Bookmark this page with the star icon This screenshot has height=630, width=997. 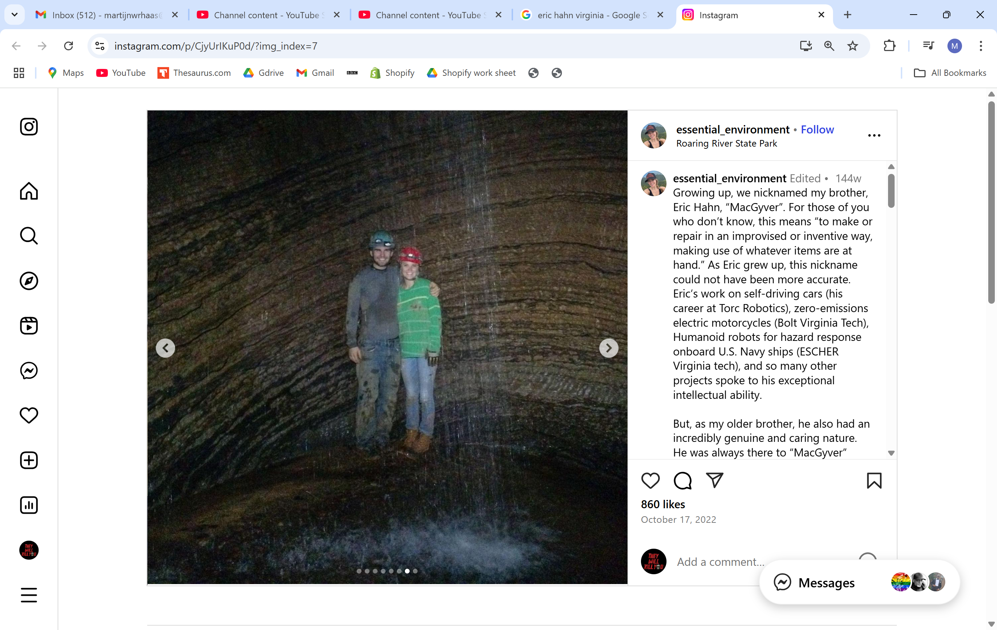point(852,46)
